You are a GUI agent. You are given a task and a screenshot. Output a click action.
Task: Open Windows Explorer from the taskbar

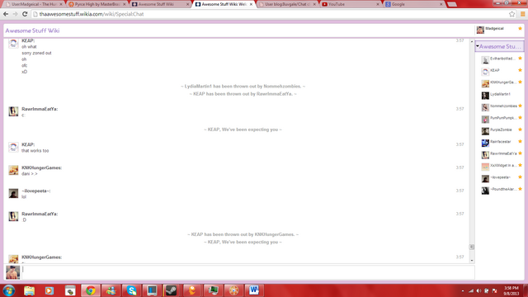[30, 290]
